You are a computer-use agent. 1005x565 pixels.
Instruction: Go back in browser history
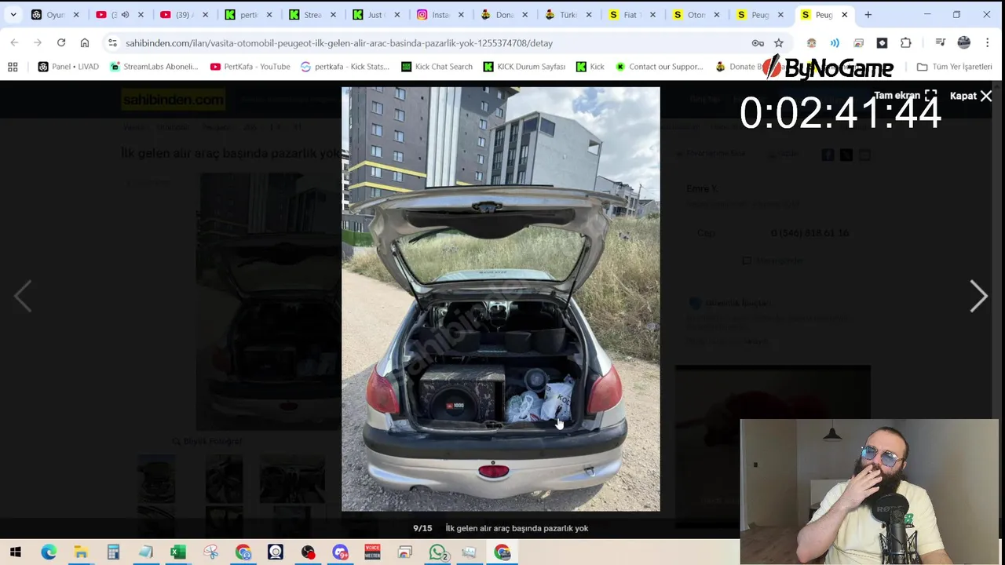click(x=14, y=43)
